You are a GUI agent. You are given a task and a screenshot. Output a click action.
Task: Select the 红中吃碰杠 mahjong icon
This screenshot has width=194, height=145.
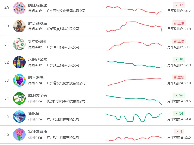tap(19, 44)
